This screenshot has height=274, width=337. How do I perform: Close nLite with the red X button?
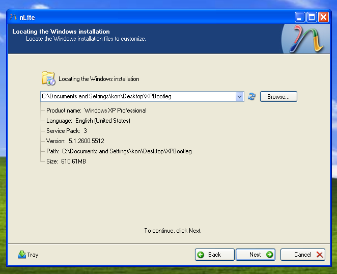point(323,17)
